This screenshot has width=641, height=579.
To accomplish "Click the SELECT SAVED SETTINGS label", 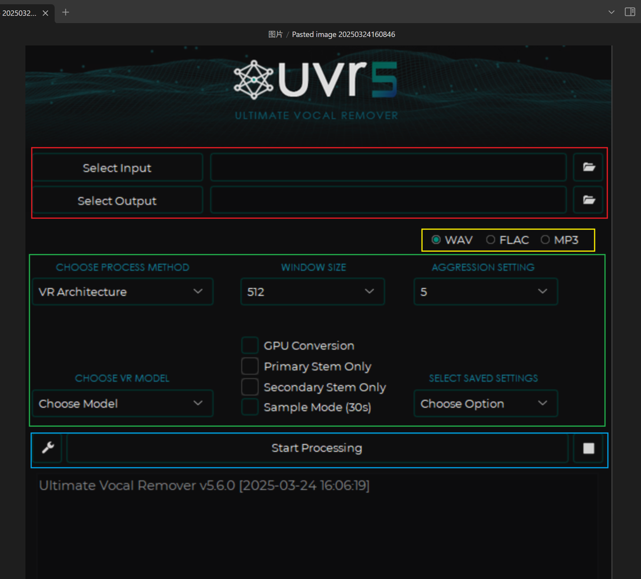I will (x=484, y=378).
